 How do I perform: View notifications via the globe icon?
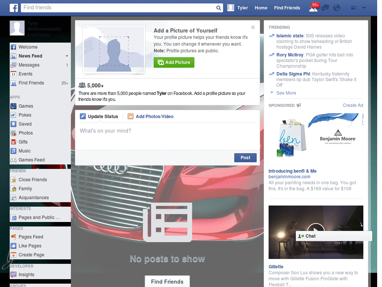[x=336, y=7]
